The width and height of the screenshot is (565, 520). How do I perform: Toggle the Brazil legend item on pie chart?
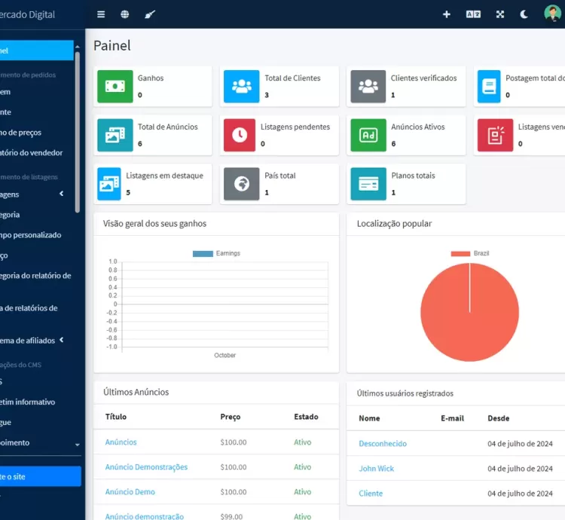pyautogui.click(x=469, y=253)
